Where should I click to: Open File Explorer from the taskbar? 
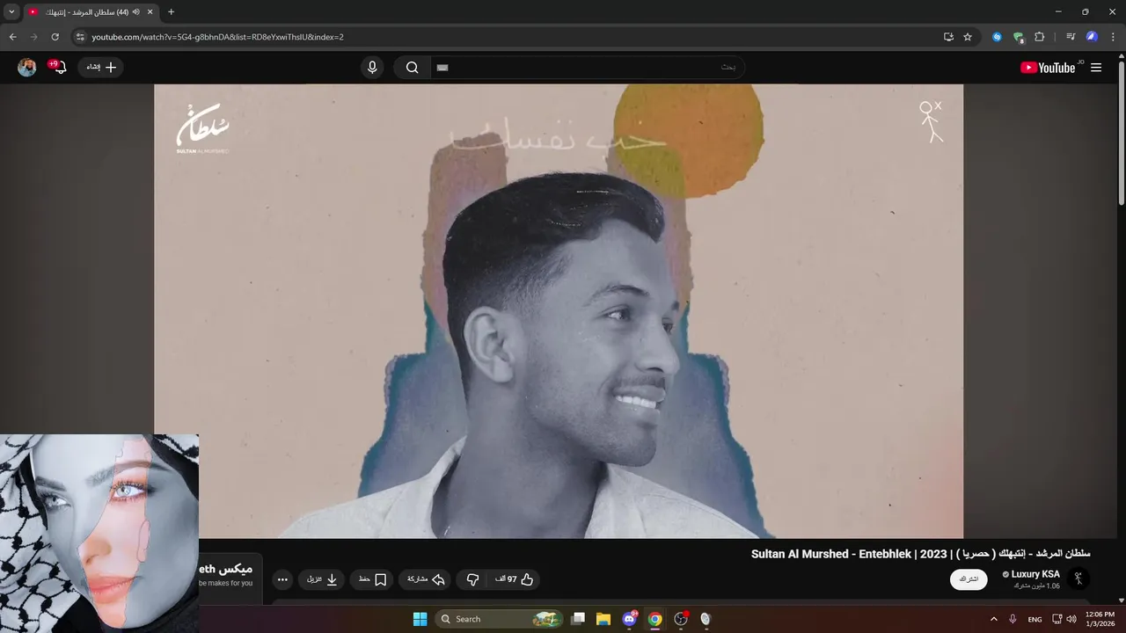[603, 619]
